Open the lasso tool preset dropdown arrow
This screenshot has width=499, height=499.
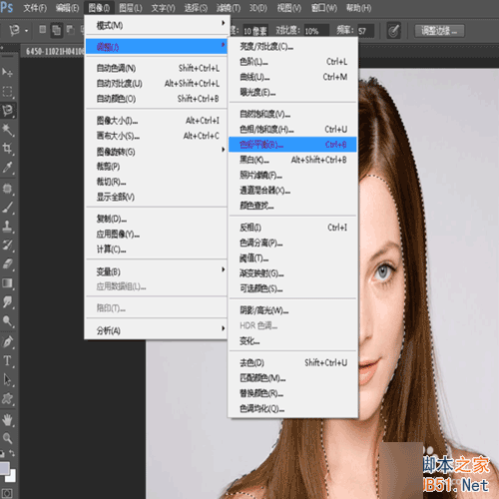(x=26, y=31)
